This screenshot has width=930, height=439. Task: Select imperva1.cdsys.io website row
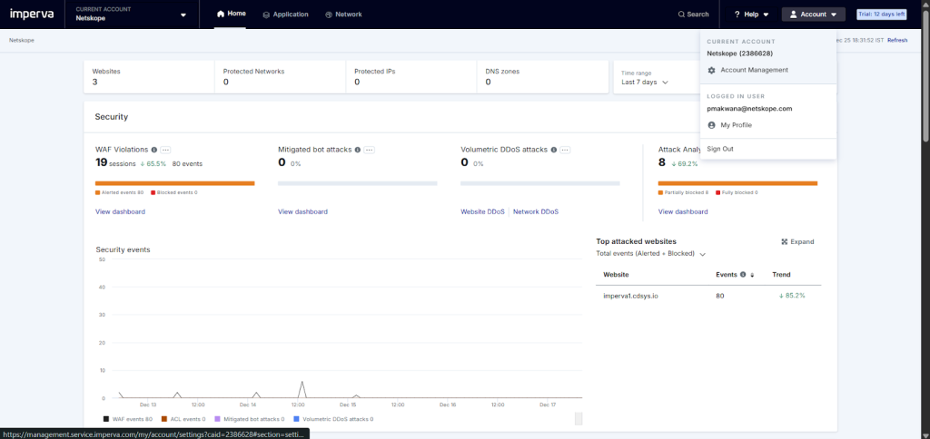tap(708, 295)
